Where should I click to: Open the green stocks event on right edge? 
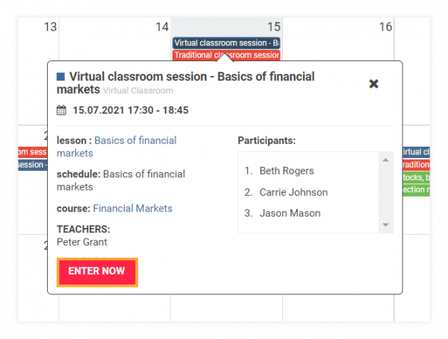pos(416,177)
